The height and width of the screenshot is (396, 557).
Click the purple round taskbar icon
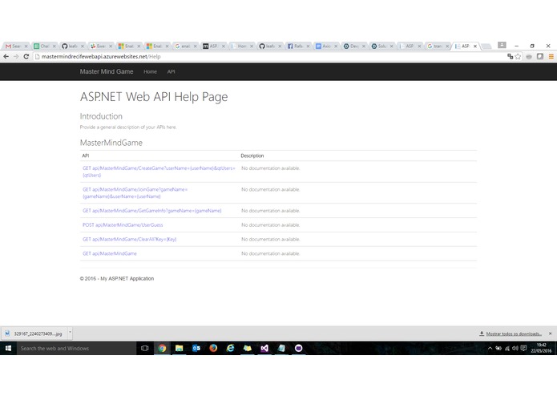coord(298,348)
